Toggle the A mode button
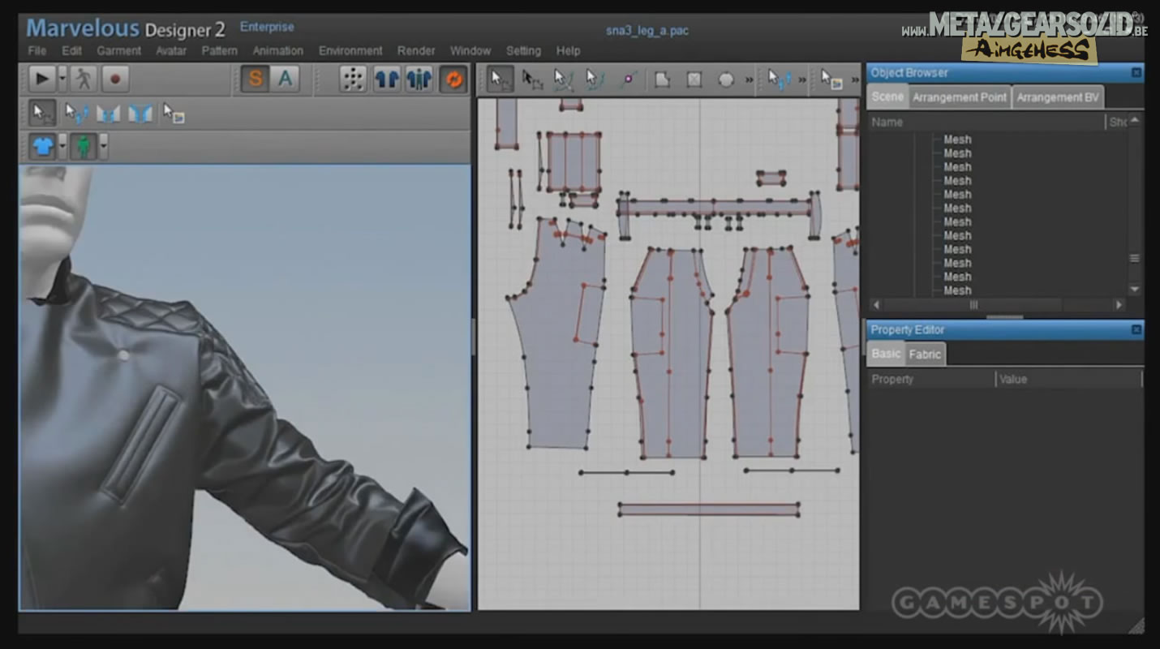1160x649 pixels. coord(285,79)
